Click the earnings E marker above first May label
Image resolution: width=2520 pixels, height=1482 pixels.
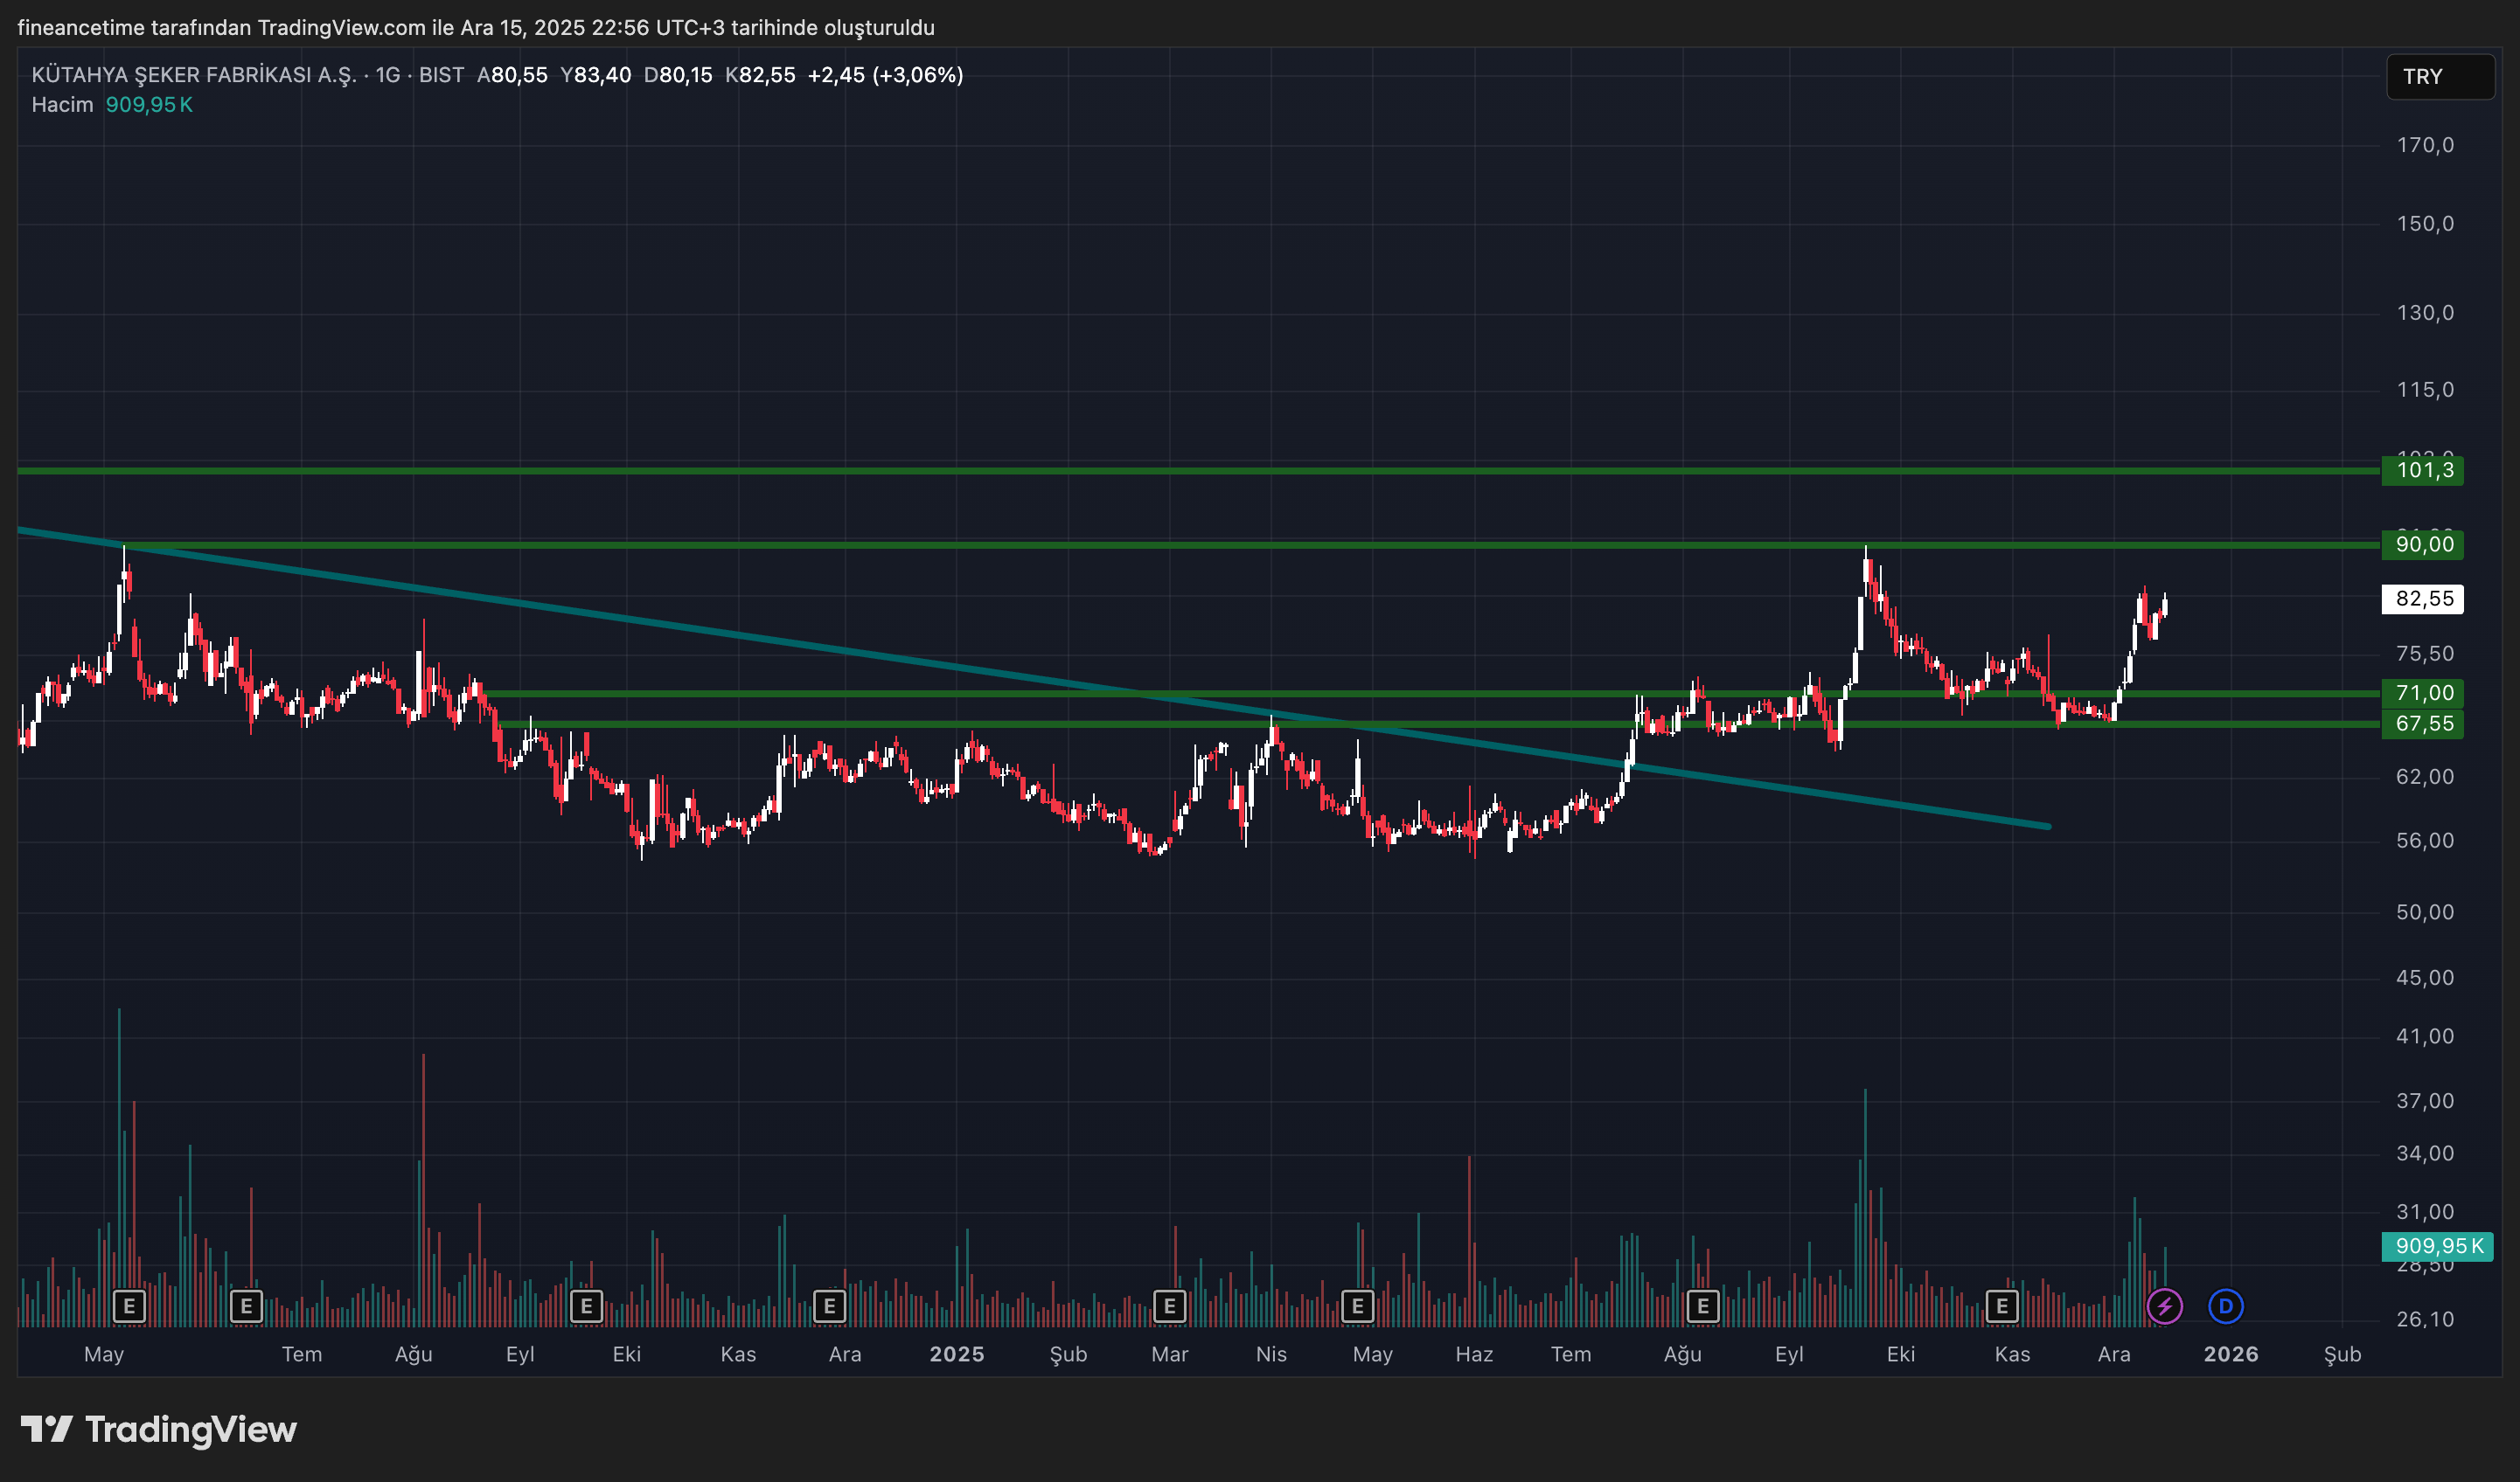pos(129,1306)
